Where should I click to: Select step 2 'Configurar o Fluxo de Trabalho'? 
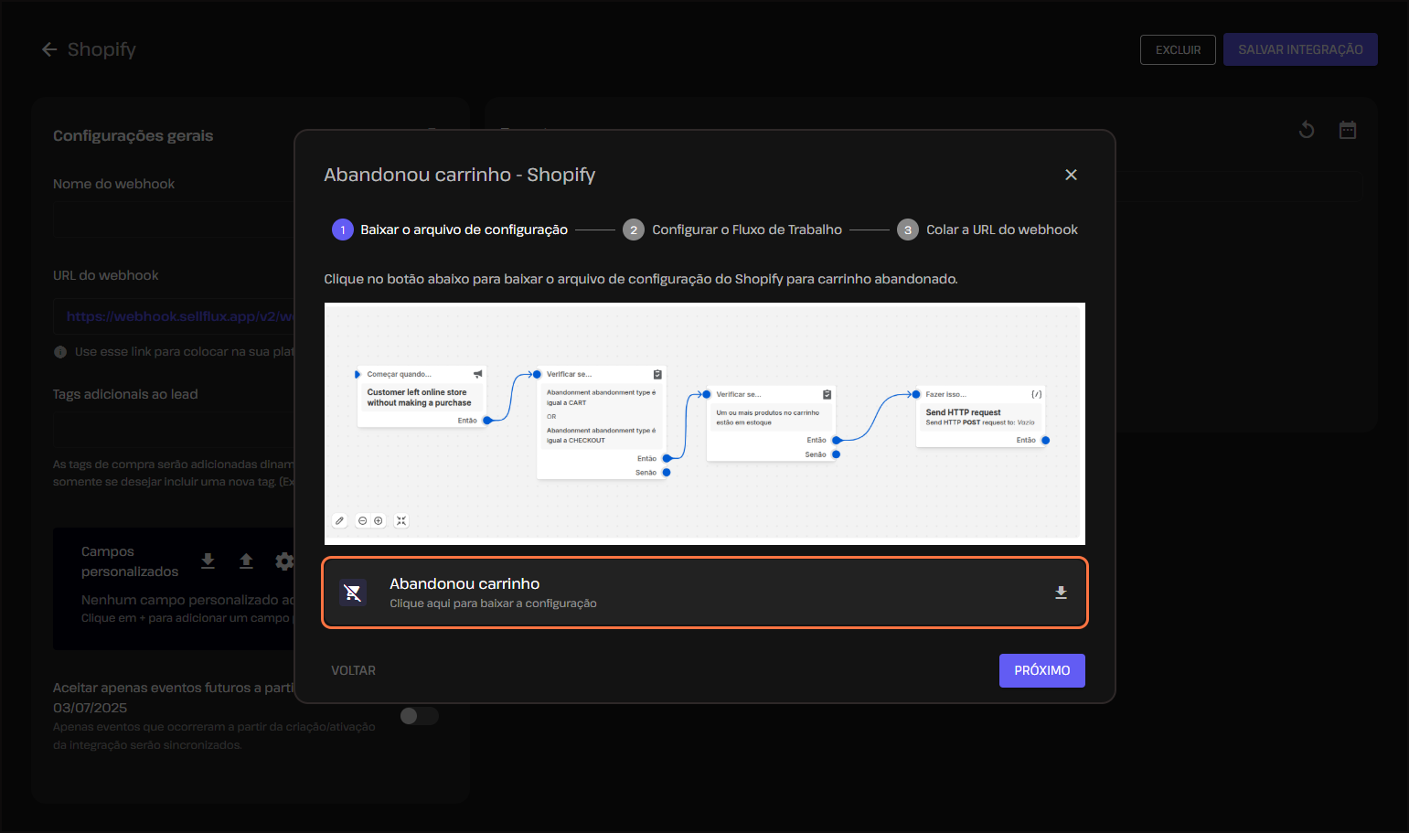pos(732,230)
